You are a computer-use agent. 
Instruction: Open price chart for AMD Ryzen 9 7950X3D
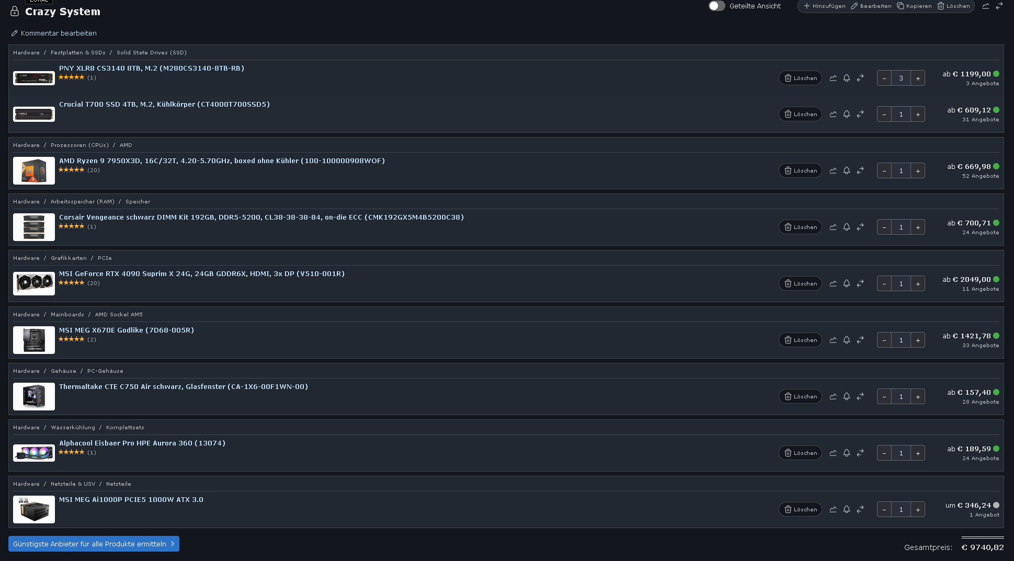833,170
